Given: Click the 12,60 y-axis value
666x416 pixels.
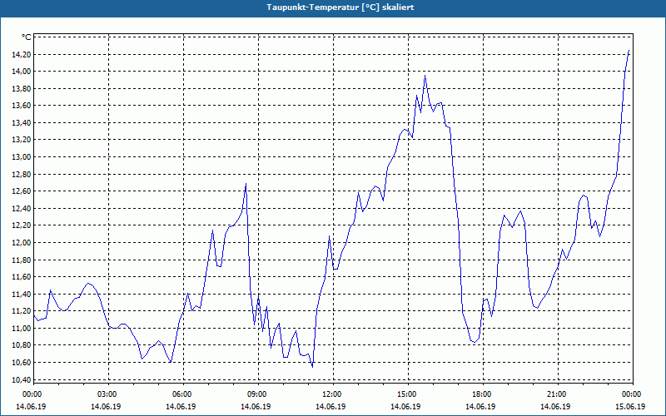Looking at the screenshot, I should [22, 191].
